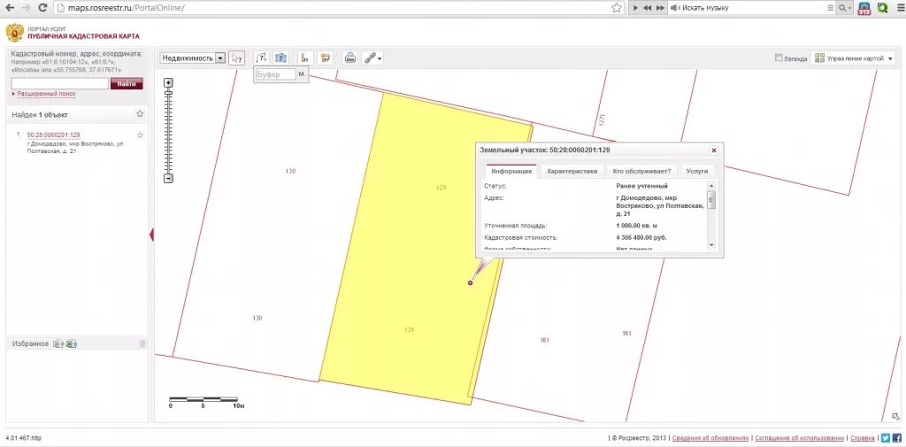The image size is (906, 447).
Task: Play music in browser extension bar
Action: tap(635, 8)
